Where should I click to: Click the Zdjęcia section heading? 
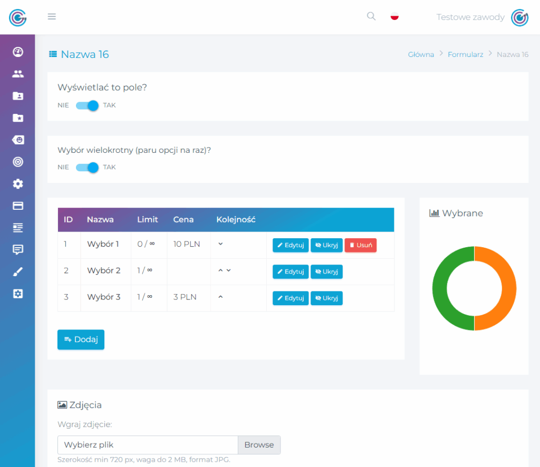tap(80, 405)
